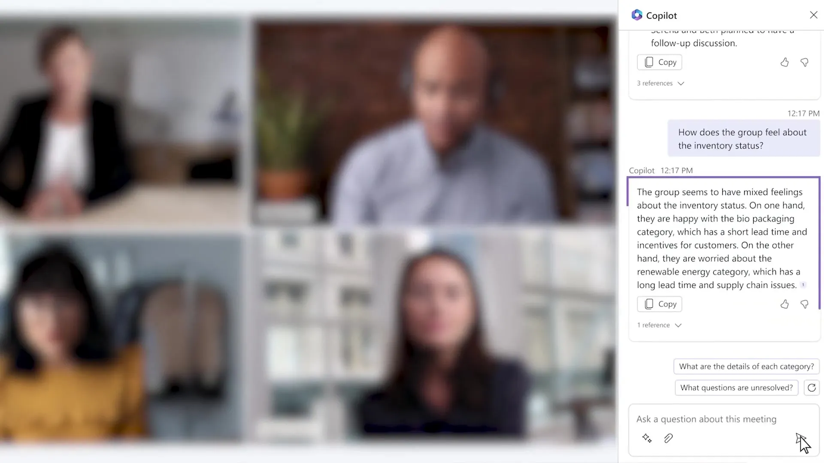
Task: Expand the 1 reference section
Action: (x=659, y=325)
